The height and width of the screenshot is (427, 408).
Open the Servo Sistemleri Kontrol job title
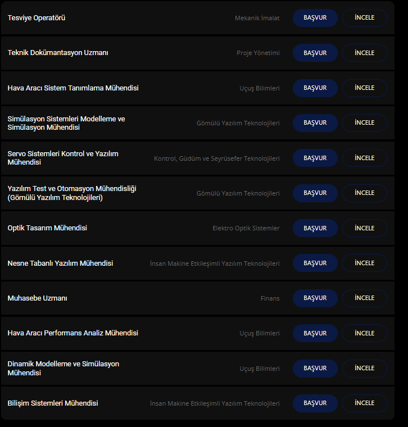click(63, 158)
